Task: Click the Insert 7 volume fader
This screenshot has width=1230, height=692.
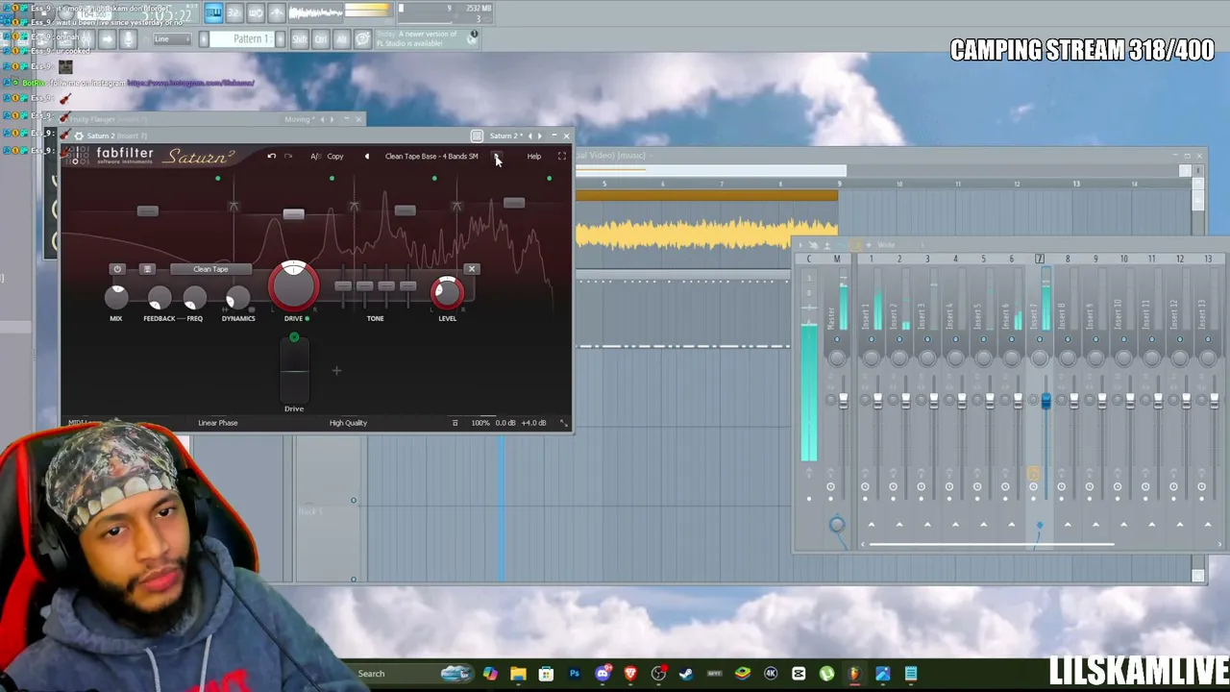Action: pos(1045,403)
